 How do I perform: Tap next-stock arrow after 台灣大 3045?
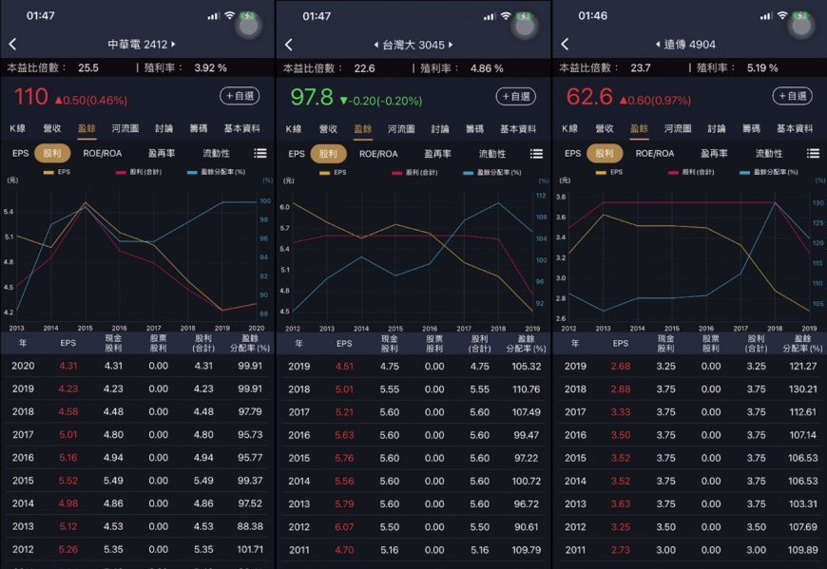pos(451,45)
